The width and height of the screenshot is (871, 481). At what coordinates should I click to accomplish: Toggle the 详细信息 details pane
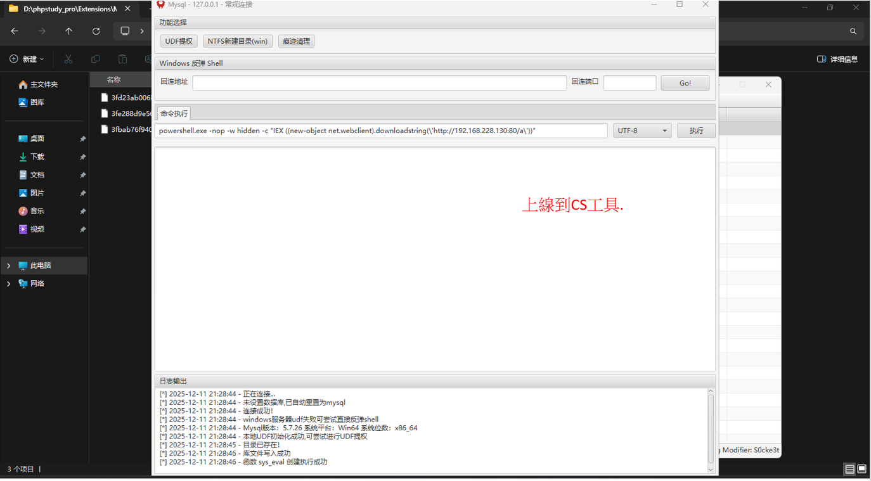click(x=837, y=59)
